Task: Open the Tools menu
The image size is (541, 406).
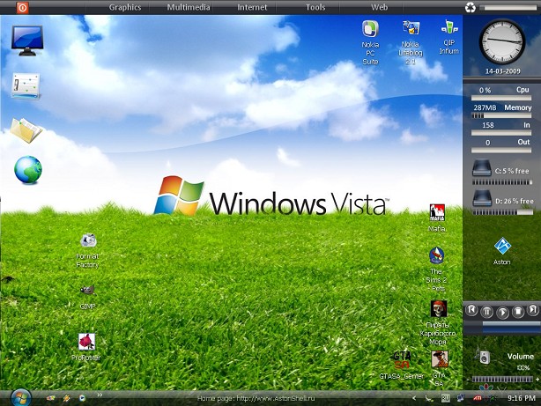Action: [x=315, y=7]
